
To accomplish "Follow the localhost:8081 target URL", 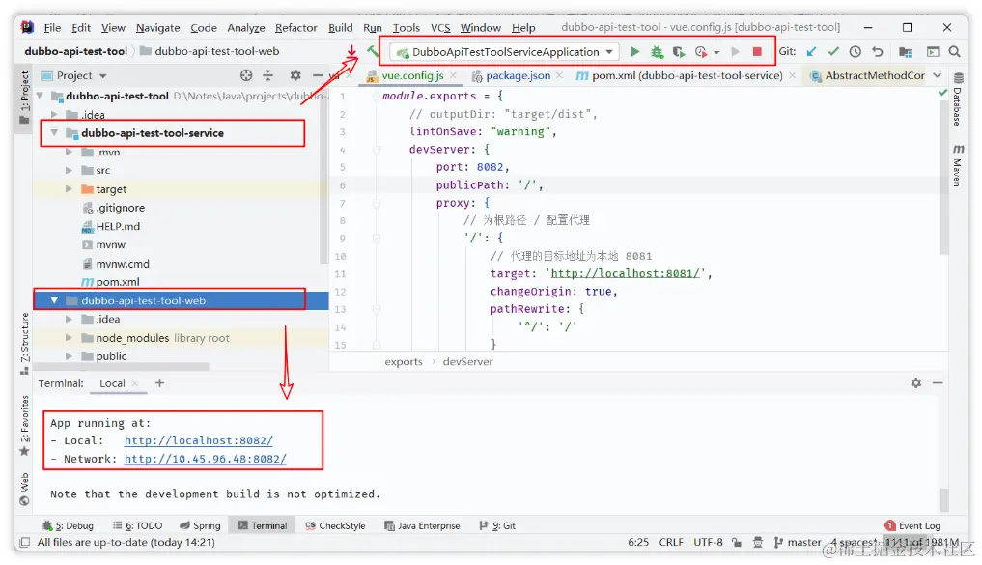I will [625, 273].
